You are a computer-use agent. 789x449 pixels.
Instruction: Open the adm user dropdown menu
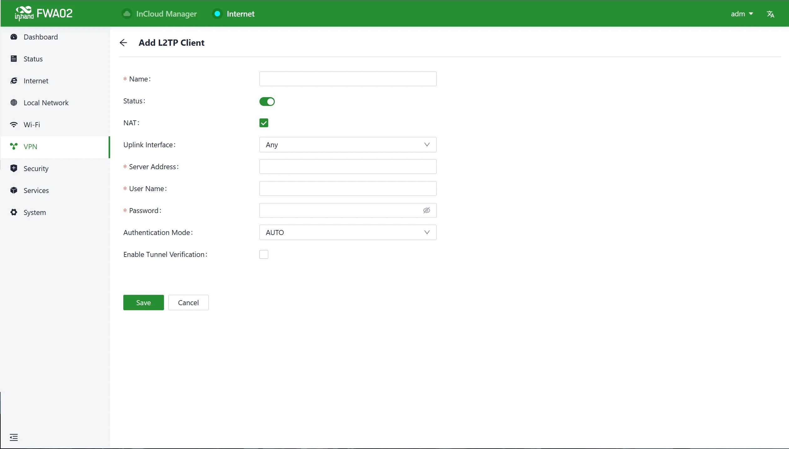point(742,14)
